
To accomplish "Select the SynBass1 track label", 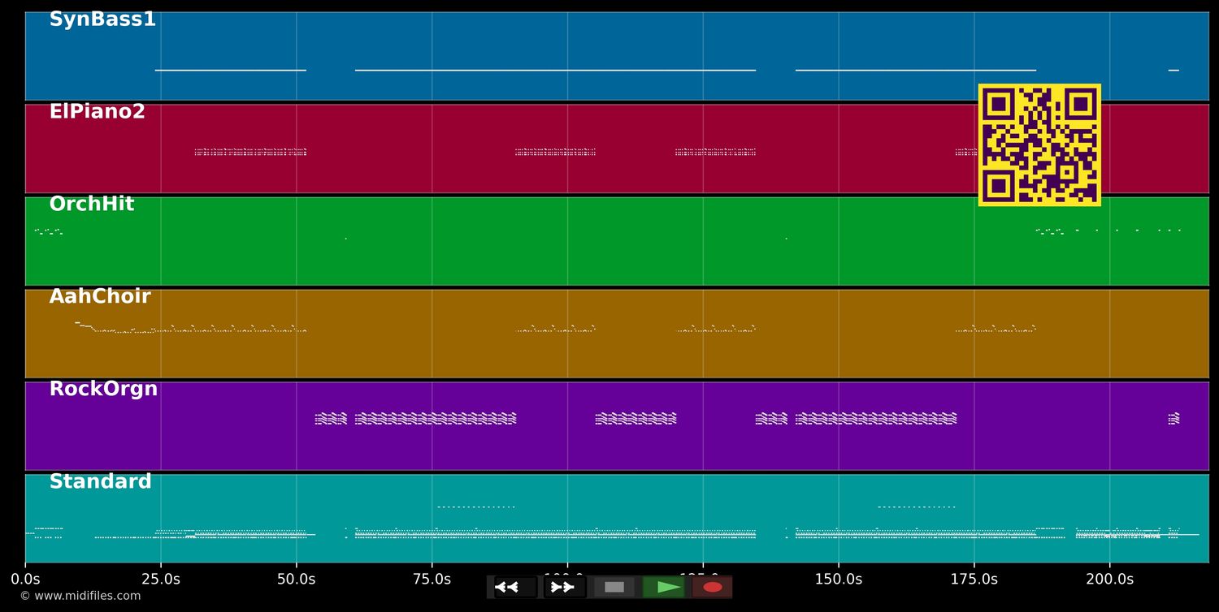I will (x=102, y=19).
